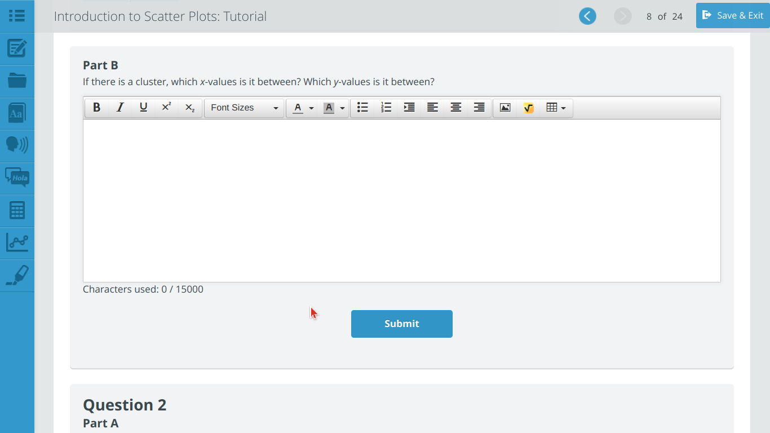Click the Save & Exit button
The image size is (770, 433).
tap(733, 15)
